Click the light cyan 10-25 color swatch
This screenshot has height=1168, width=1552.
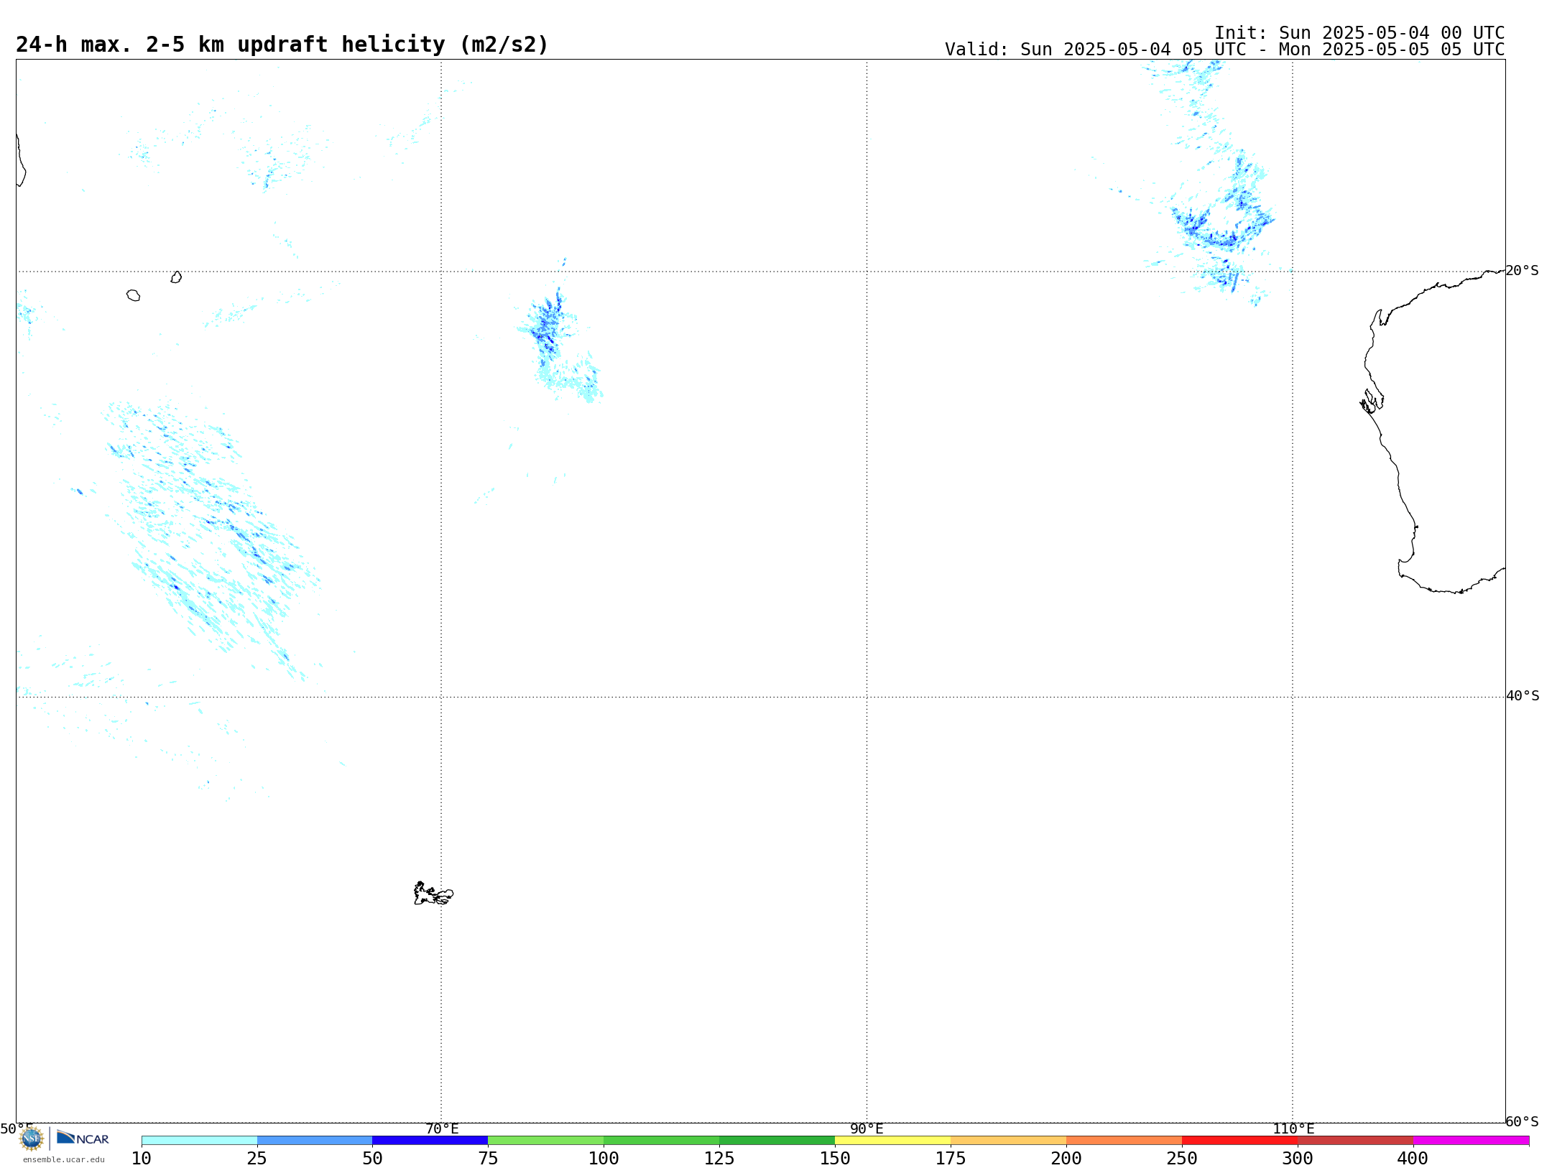click(199, 1141)
